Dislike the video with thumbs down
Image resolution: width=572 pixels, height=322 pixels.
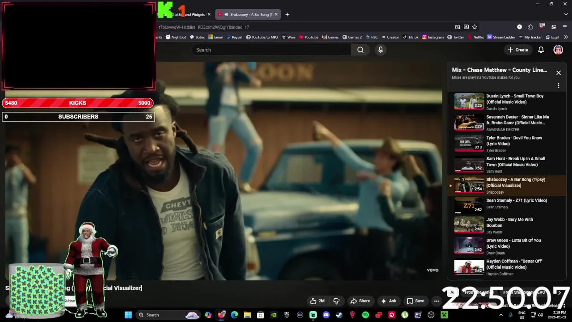[336, 301]
